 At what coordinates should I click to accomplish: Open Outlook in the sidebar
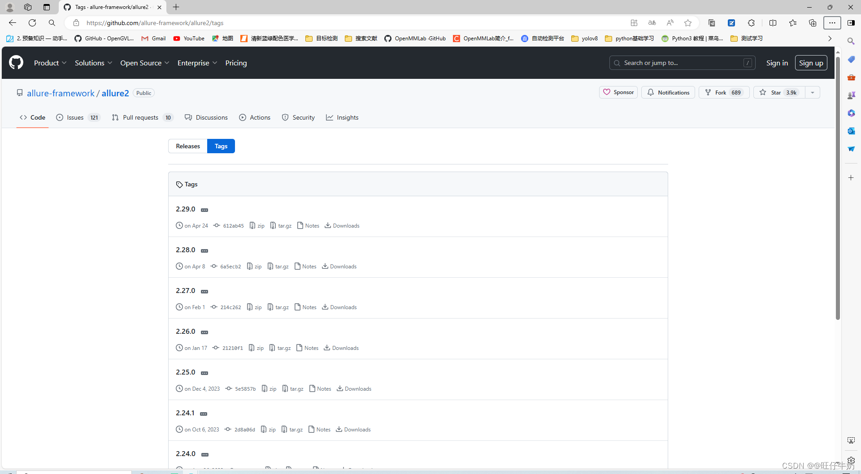tap(851, 131)
